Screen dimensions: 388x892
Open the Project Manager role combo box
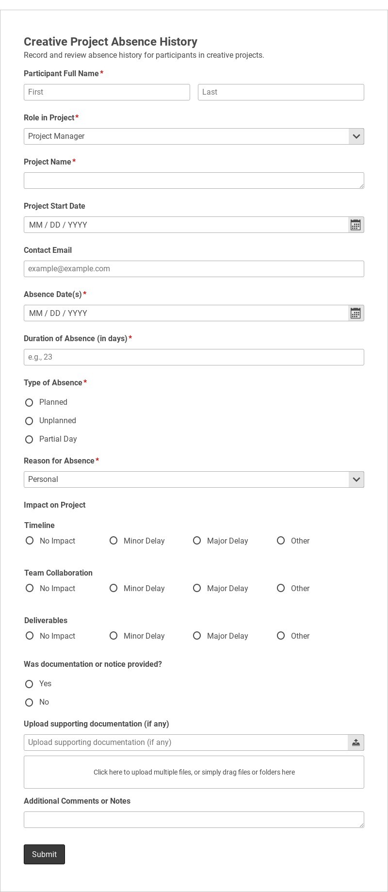pos(194,136)
